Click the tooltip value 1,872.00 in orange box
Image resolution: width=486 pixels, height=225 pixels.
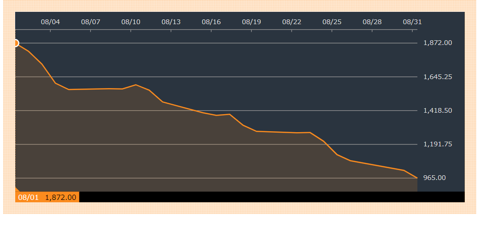61,198
